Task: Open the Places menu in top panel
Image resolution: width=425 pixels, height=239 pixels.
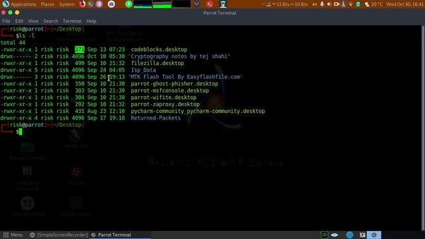Action: [x=47, y=4]
